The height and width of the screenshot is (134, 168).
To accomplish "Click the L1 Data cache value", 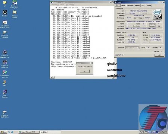I will tap(156, 35).
